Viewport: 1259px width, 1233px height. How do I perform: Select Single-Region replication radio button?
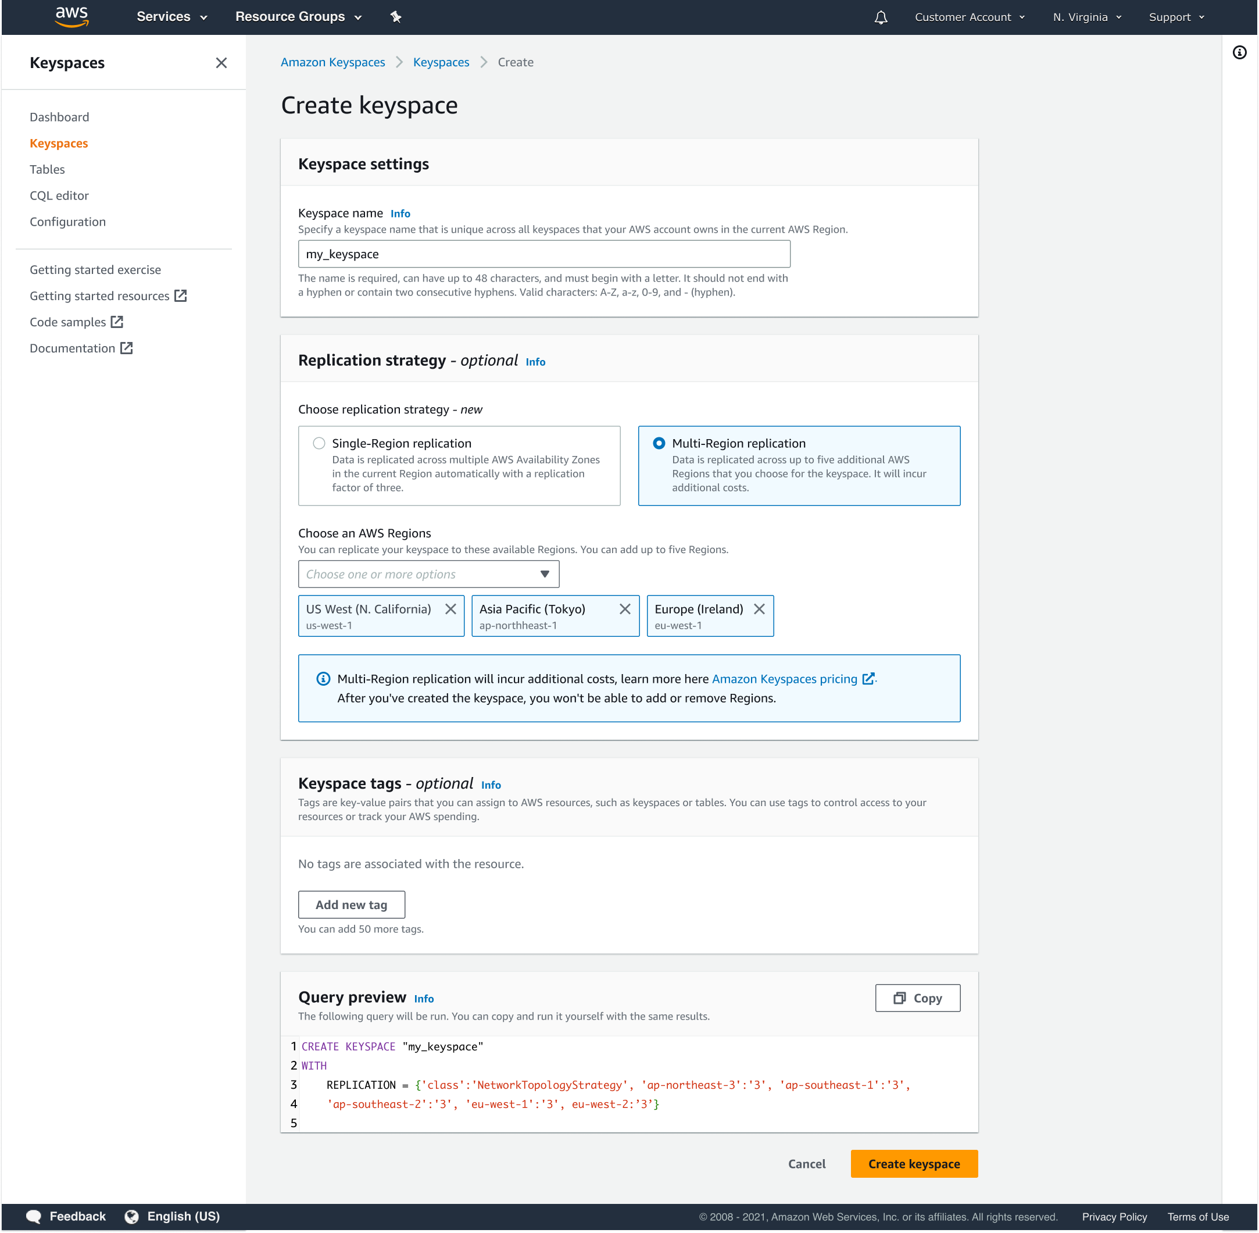319,444
